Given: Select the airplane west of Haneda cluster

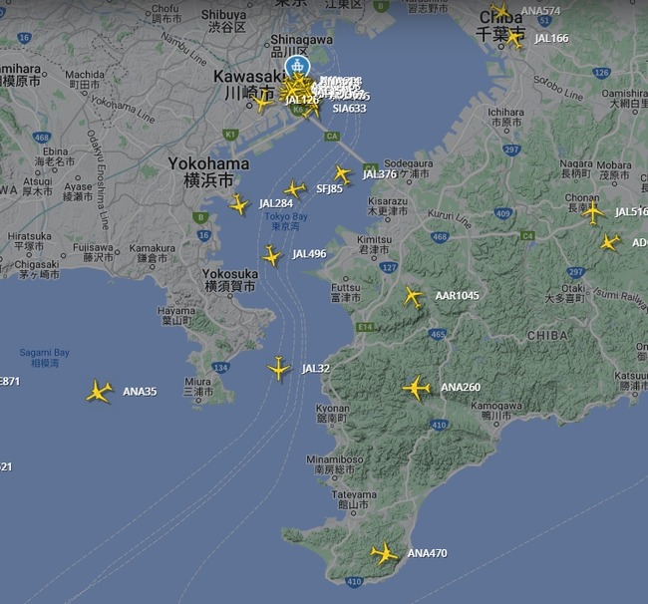Looking at the screenshot, I should (262, 102).
